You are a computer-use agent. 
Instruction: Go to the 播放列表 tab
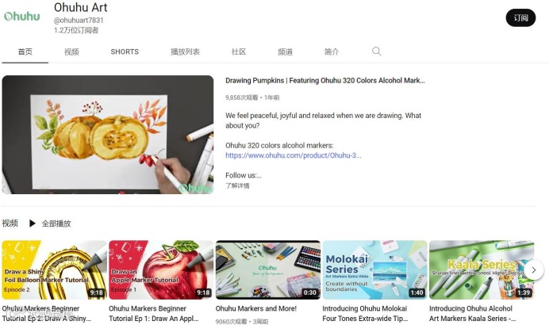(185, 52)
